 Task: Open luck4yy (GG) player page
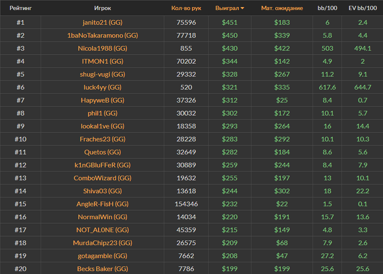(x=102, y=87)
